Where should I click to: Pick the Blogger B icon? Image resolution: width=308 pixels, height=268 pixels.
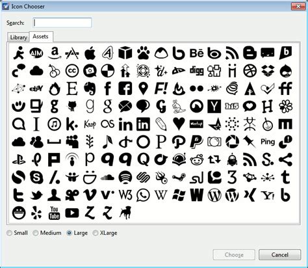[250, 53]
